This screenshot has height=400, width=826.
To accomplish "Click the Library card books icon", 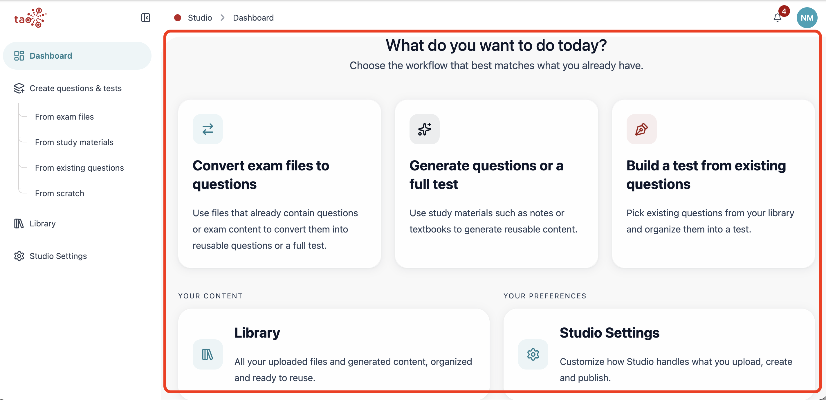I will click(x=208, y=354).
